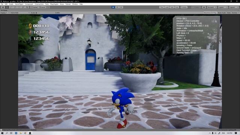Adjust the Game view Scale slider
Screen dimensions: 240x135
(45, 13)
